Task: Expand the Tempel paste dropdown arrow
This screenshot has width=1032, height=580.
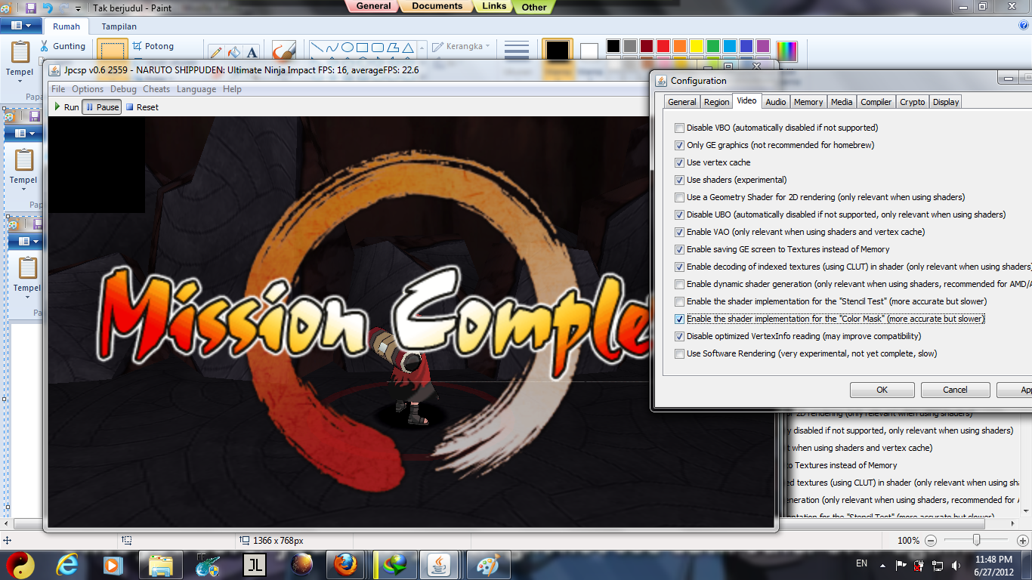Action: 20,82
